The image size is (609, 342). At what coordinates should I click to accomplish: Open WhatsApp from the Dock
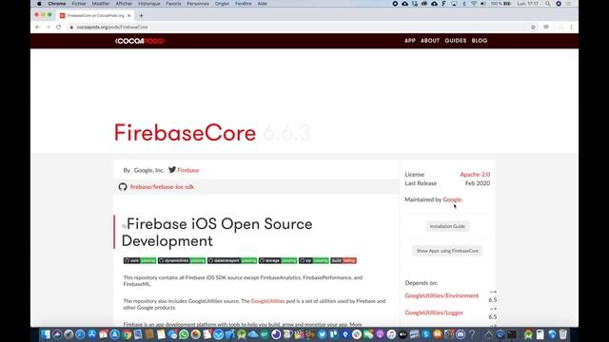tap(184, 334)
